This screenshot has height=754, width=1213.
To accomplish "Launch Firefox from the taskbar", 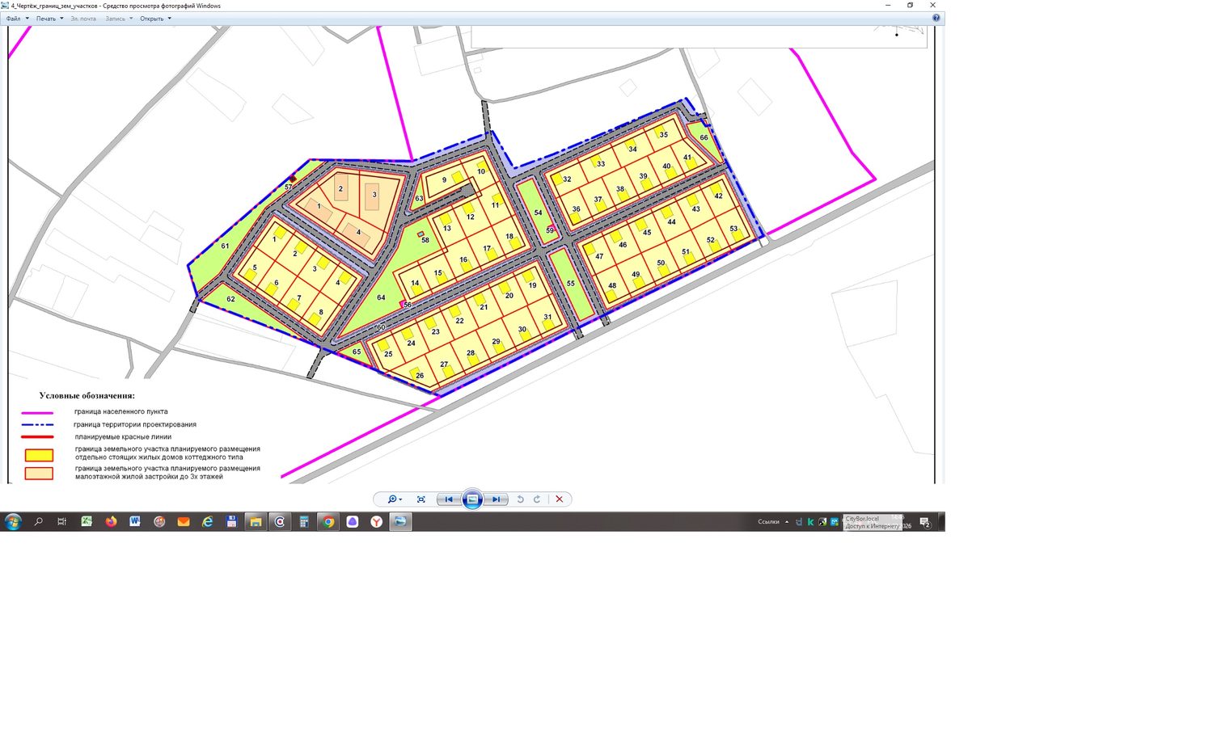I will [111, 522].
